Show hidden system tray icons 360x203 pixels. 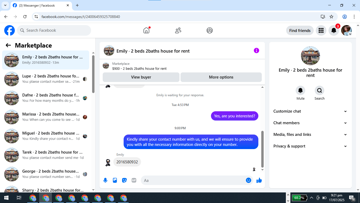tap(312, 198)
